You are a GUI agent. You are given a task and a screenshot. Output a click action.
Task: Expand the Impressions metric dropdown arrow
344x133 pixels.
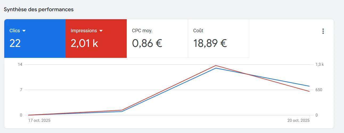(101, 31)
